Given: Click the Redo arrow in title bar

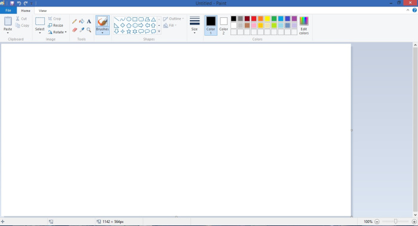Looking at the screenshot, I should 26,3.
